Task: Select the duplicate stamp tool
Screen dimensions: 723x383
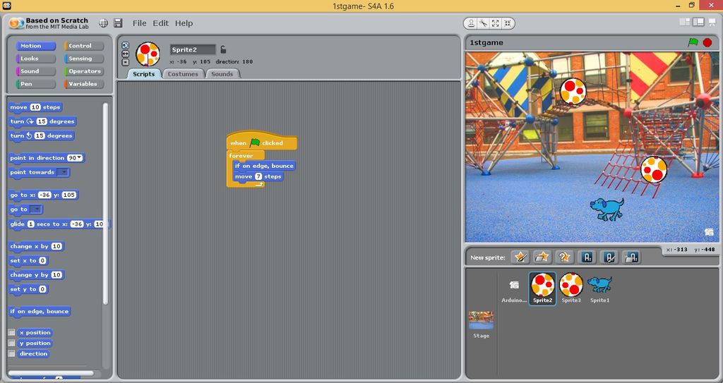Action: pyautogui.click(x=470, y=23)
